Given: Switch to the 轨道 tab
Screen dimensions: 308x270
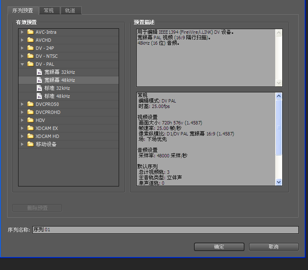Looking at the screenshot, I should click(71, 11).
